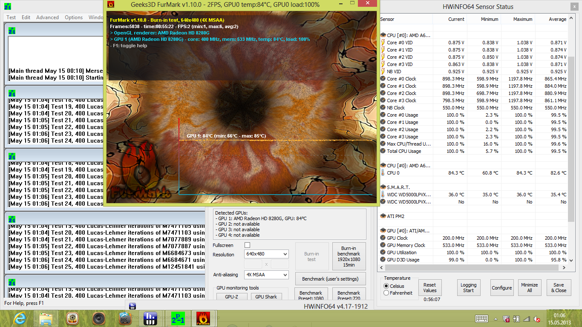This screenshot has width=582, height=327.
Task: Click the HWiNFO sensor list horizontal scrollbar
Action: tap(471, 267)
